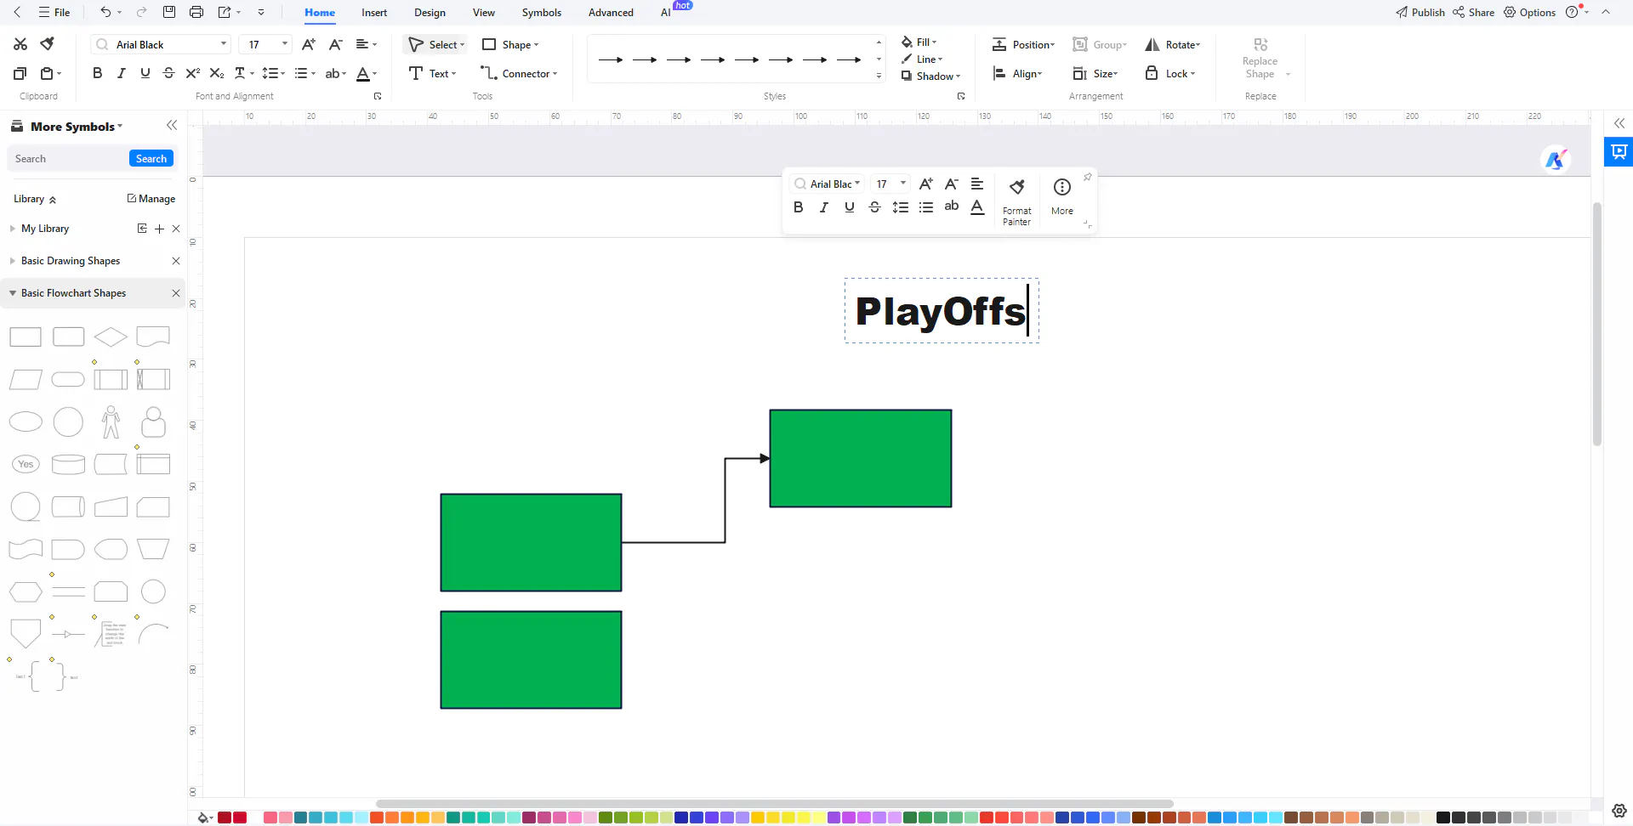Open settings gear at bottom right
The width and height of the screenshot is (1633, 826).
click(x=1619, y=811)
